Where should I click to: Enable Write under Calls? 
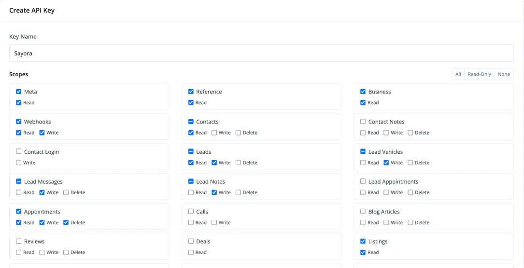tap(214, 222)
